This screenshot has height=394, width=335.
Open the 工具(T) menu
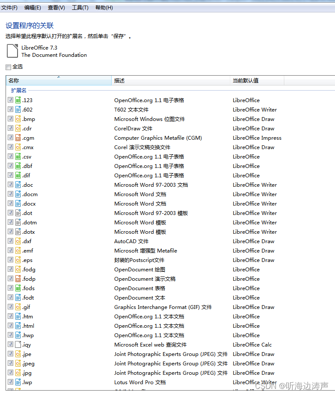[x=80, y=8]
